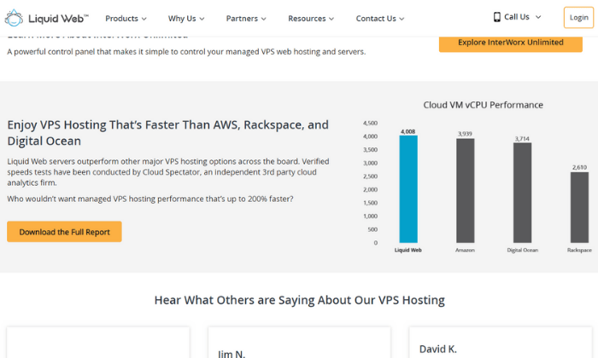The width and height of the screenshot is (598, 358).
Task: Click the Digital Ocean chart bar
Action: [x=522, y=193]
